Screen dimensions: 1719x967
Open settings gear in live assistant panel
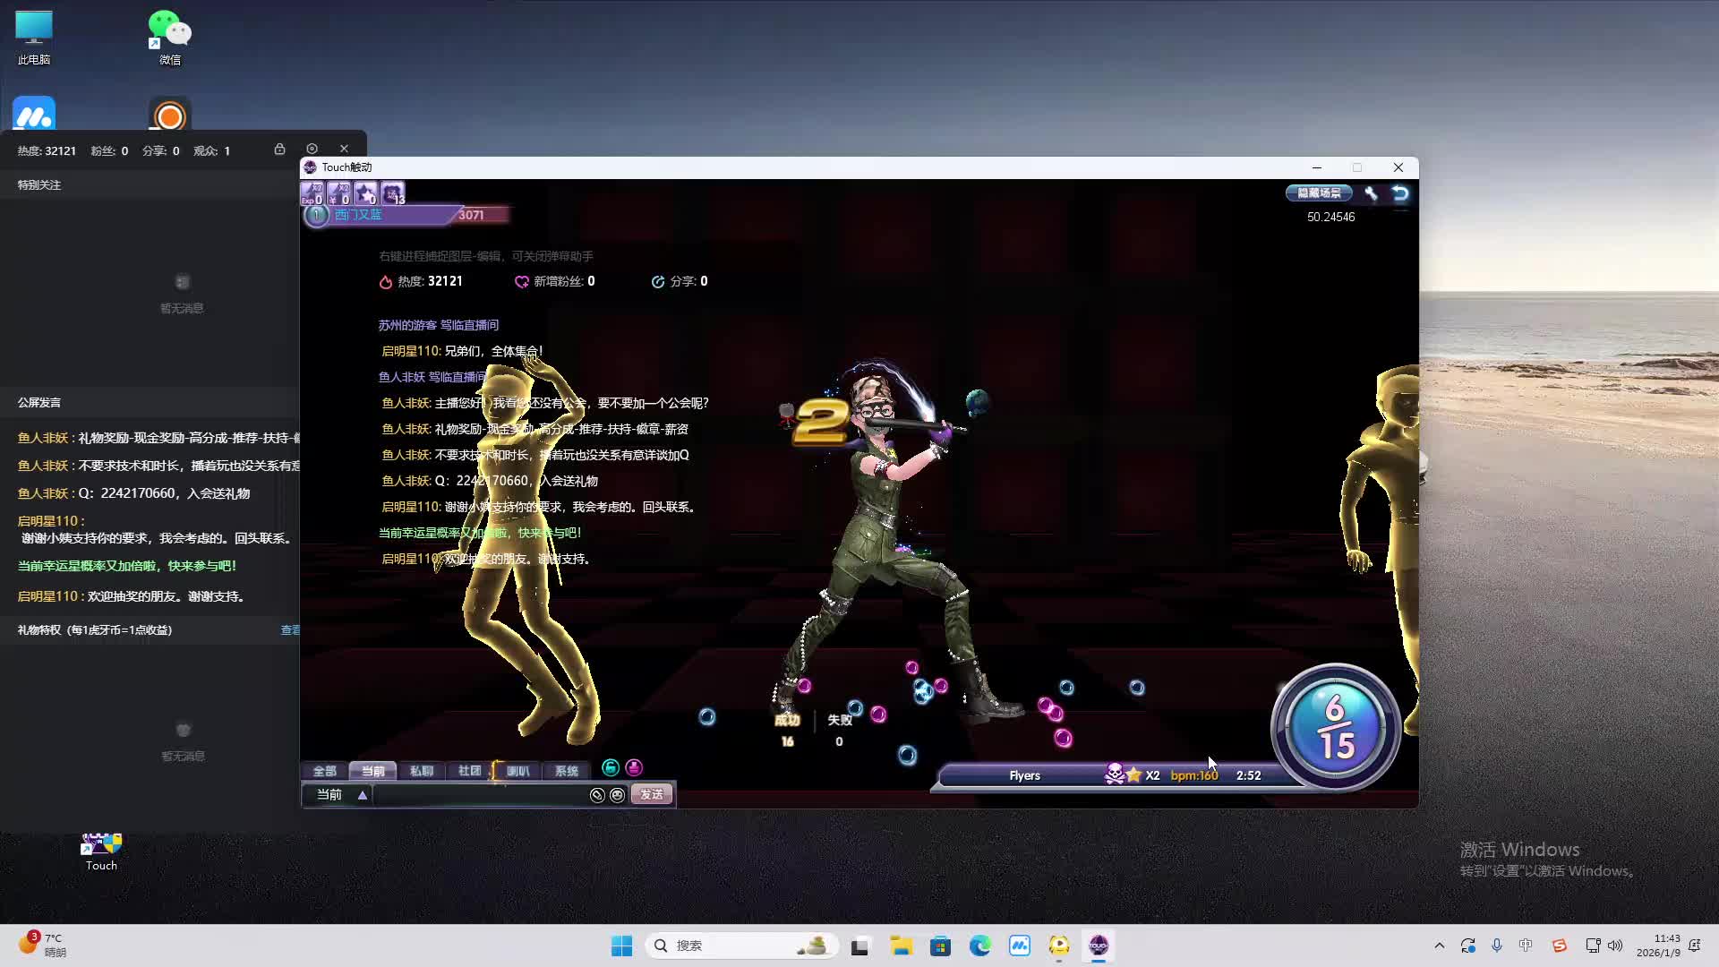coord(312,149)
